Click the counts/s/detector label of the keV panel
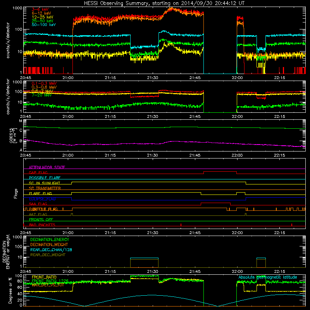 tap(8, 40)
